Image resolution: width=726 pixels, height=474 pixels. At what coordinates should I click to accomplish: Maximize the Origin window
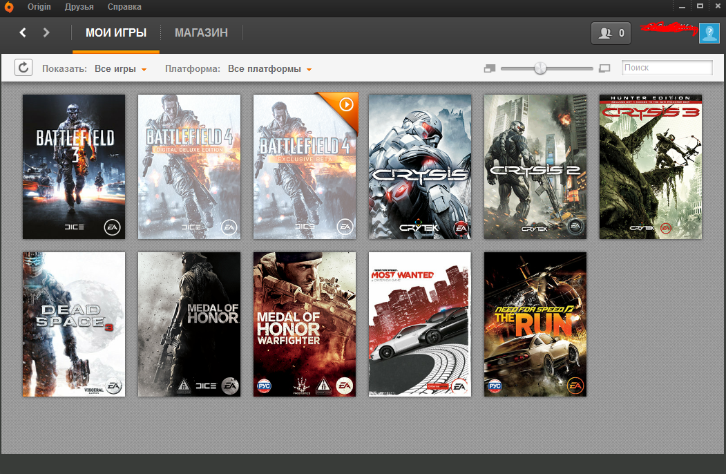(700, 6)
